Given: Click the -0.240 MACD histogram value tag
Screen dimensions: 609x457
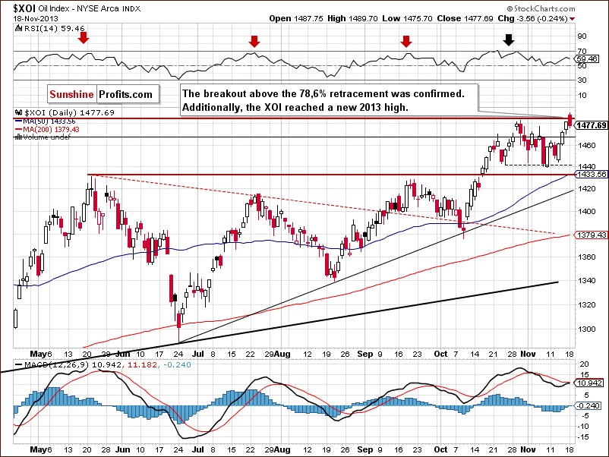Looking at the screenshot, I should (x=588, y=405).
